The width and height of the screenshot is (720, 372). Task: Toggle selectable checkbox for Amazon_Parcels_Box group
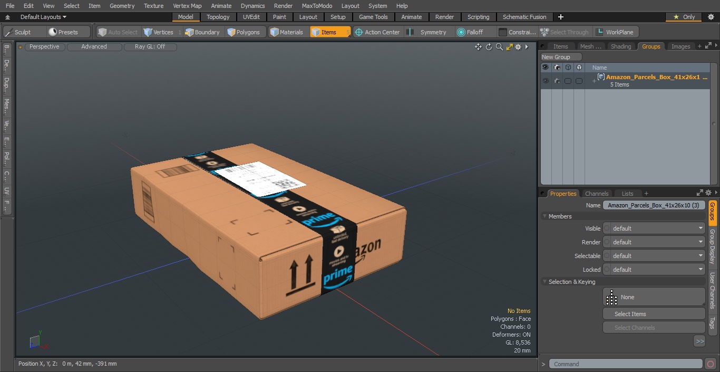(568, 81)
